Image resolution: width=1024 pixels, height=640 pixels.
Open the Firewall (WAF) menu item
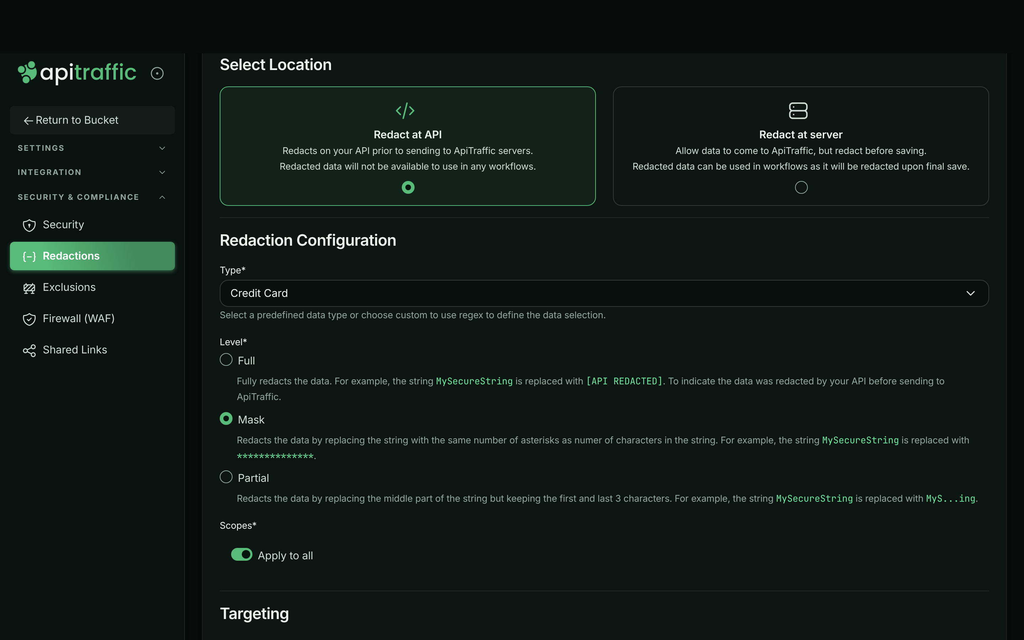click(x=92, y=319)
